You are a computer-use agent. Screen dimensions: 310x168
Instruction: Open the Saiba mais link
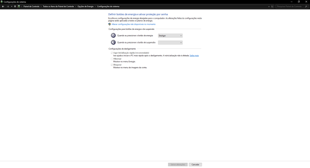tap(194, 56)
